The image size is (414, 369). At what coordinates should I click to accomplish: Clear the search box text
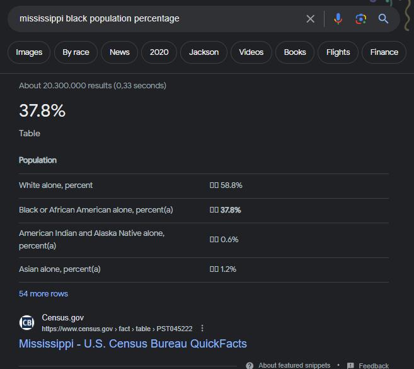point(310,19)
